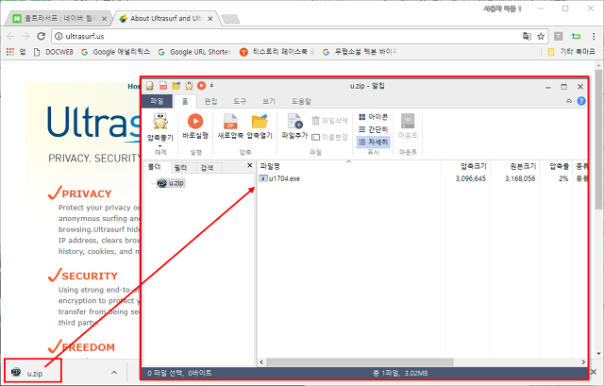Close the Chrome downloads bar
Image resolution: width=604 pixels, height=386 pixels.
click(594, 372)
